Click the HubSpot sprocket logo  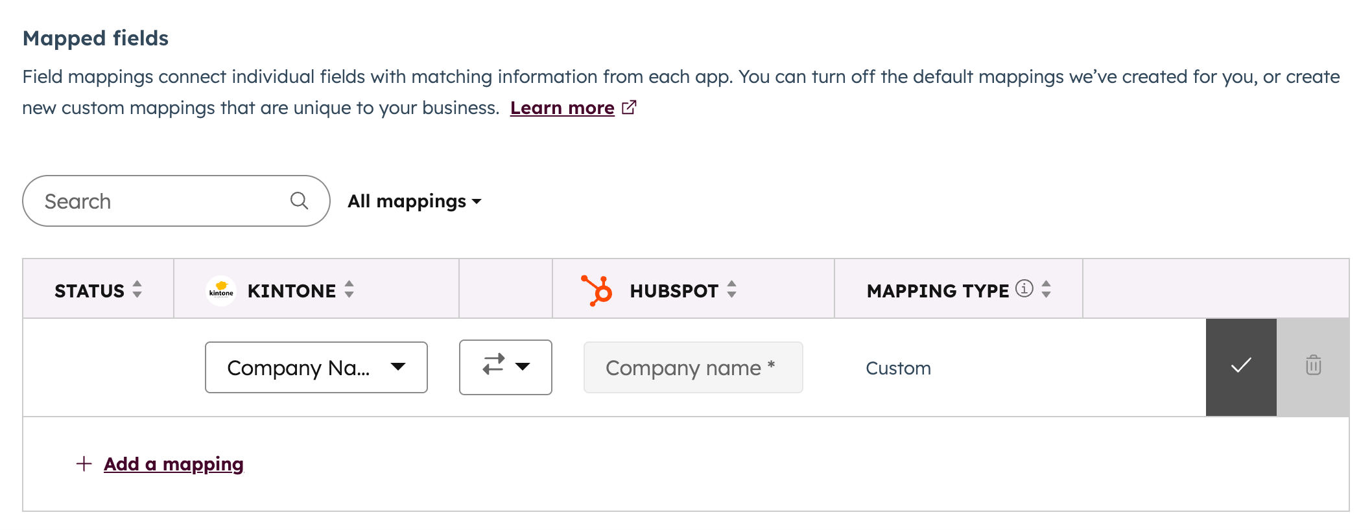tap(597, 290)
